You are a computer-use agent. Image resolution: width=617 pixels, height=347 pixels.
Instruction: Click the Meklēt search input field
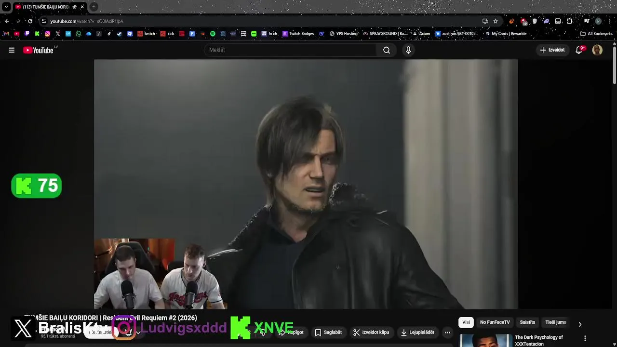click(290, 50)
